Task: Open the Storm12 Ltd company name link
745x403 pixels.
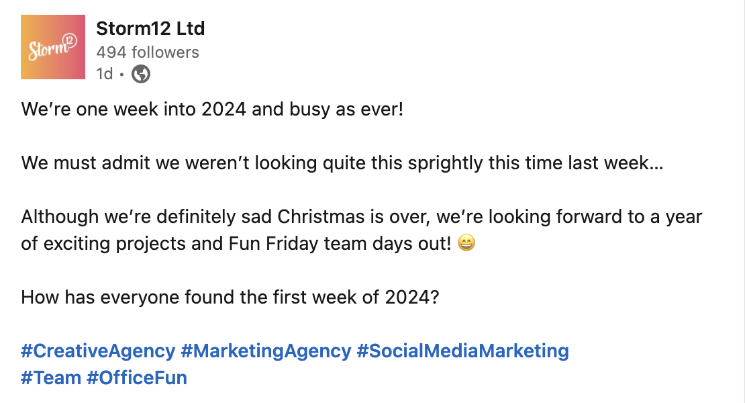Action: click(150, 28)
